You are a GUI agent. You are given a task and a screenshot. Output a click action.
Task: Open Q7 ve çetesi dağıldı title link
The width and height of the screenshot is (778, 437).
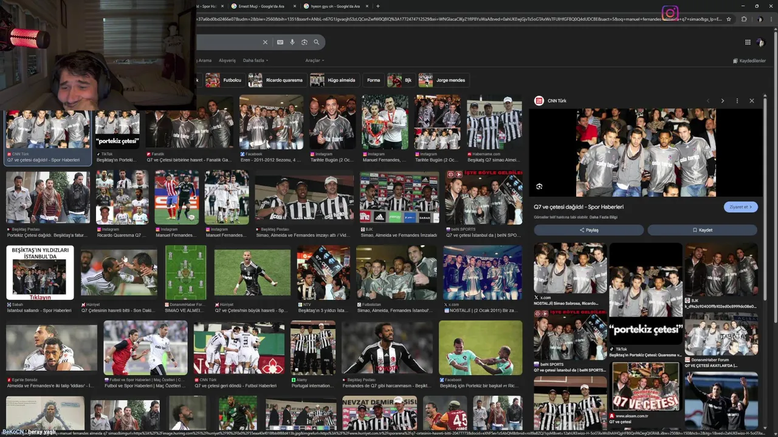coord(579,207)
